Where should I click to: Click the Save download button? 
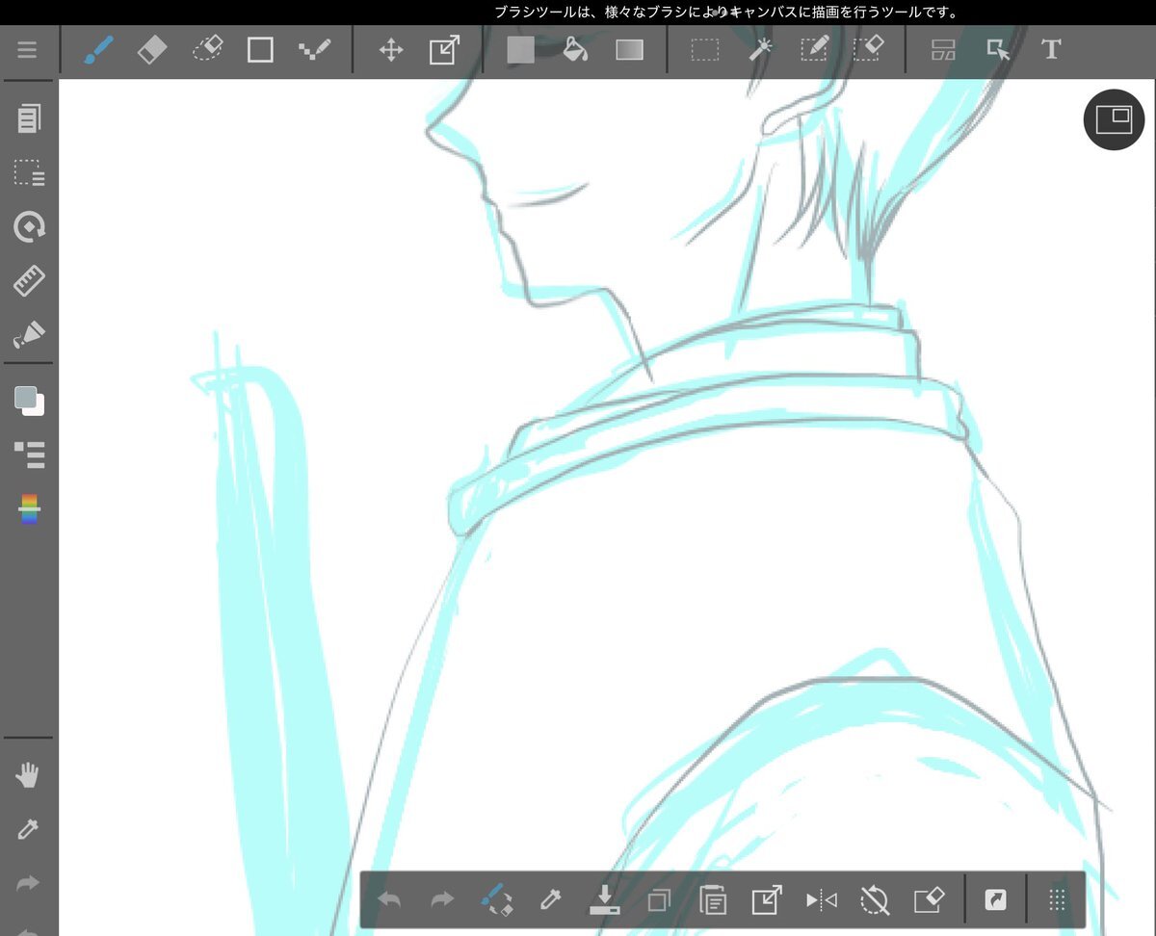604,901
